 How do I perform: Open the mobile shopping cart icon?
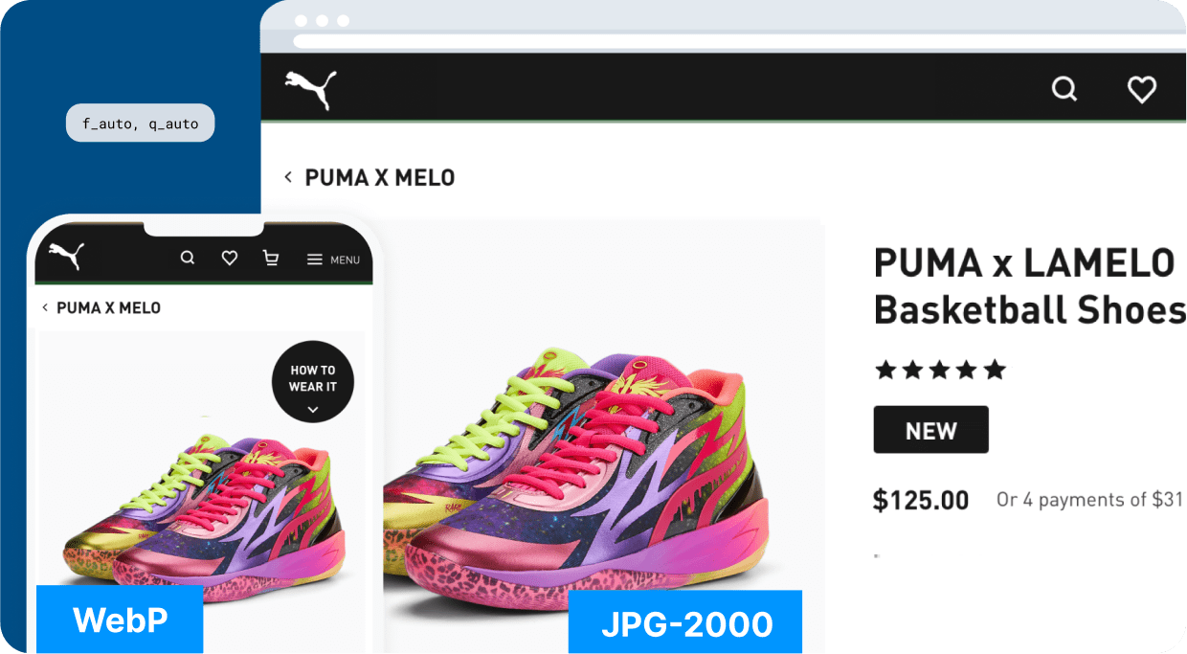(271, 258)
